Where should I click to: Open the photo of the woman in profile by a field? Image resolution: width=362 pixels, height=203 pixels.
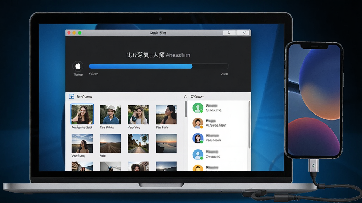[166, 115]
